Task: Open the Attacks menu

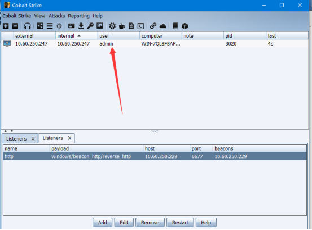Action: tap(57, 16)
